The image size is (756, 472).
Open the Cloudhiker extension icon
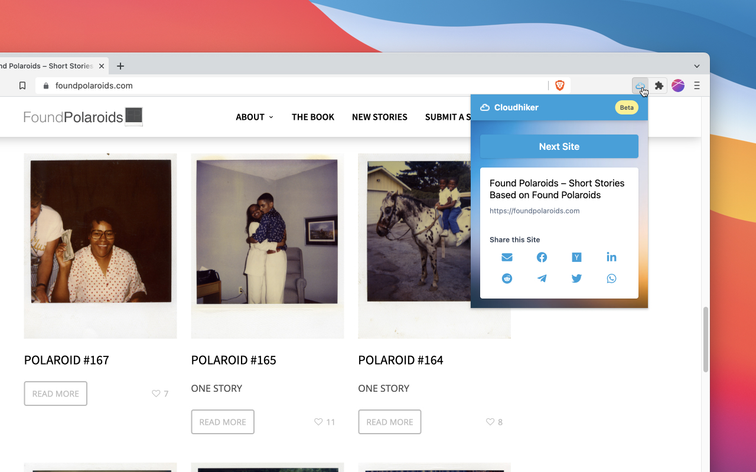point(640,86)
